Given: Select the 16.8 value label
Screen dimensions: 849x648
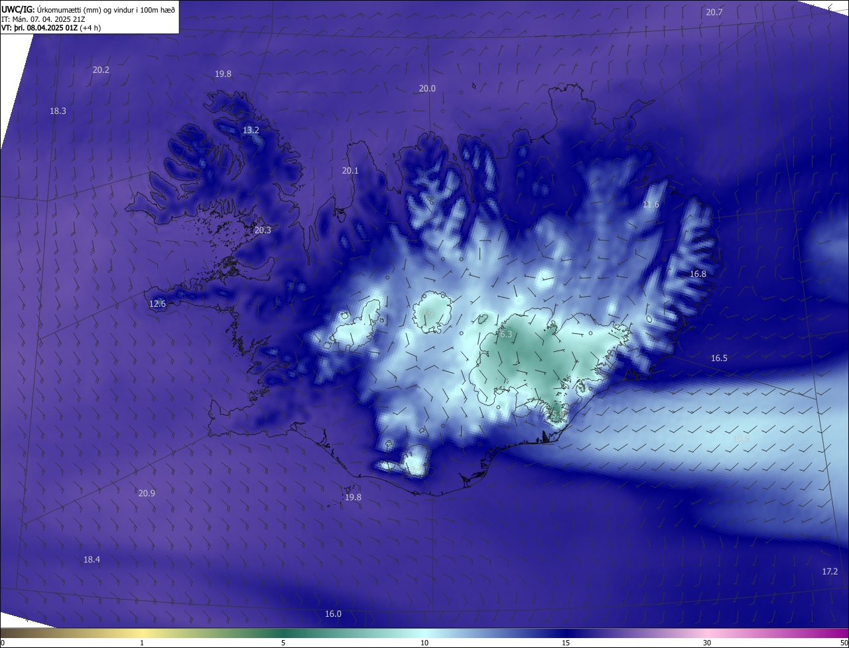Looking at the screenshot, I should pyautogui.click(x=698, y=274).
